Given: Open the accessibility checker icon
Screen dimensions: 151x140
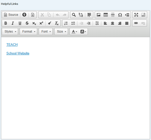Looking at the screenshot, I should click(x=24, y=15).
